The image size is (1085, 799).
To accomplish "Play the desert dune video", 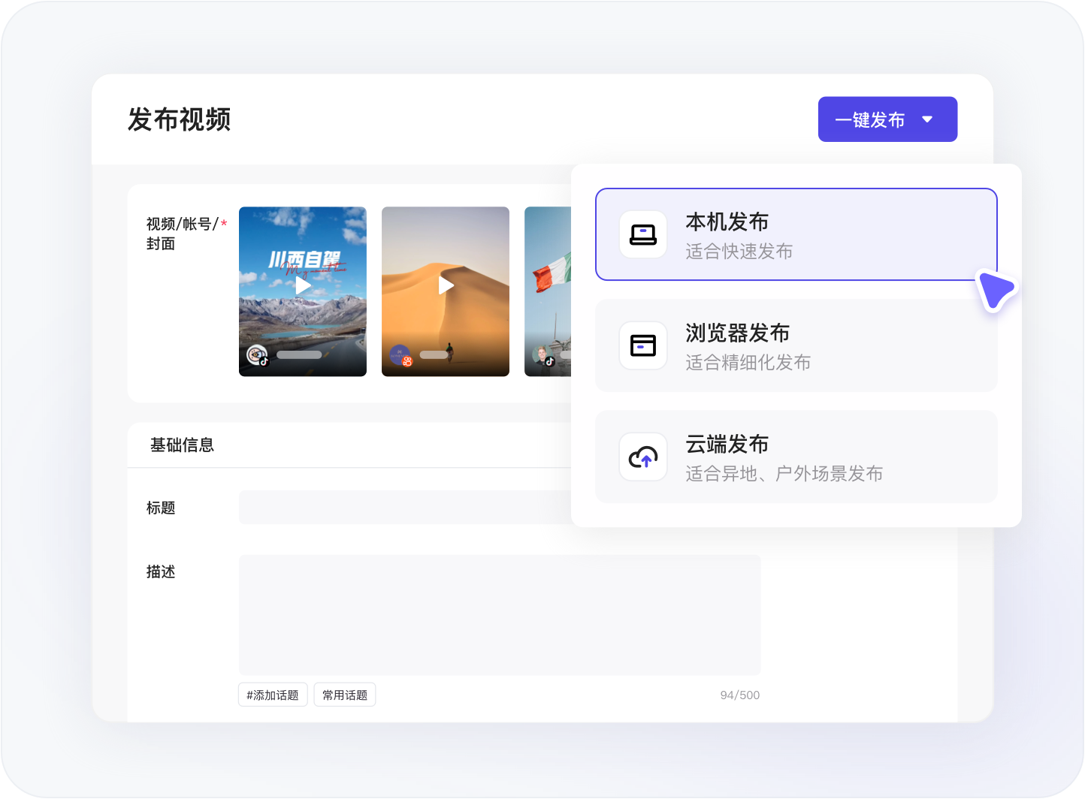I will pos(446,286).
